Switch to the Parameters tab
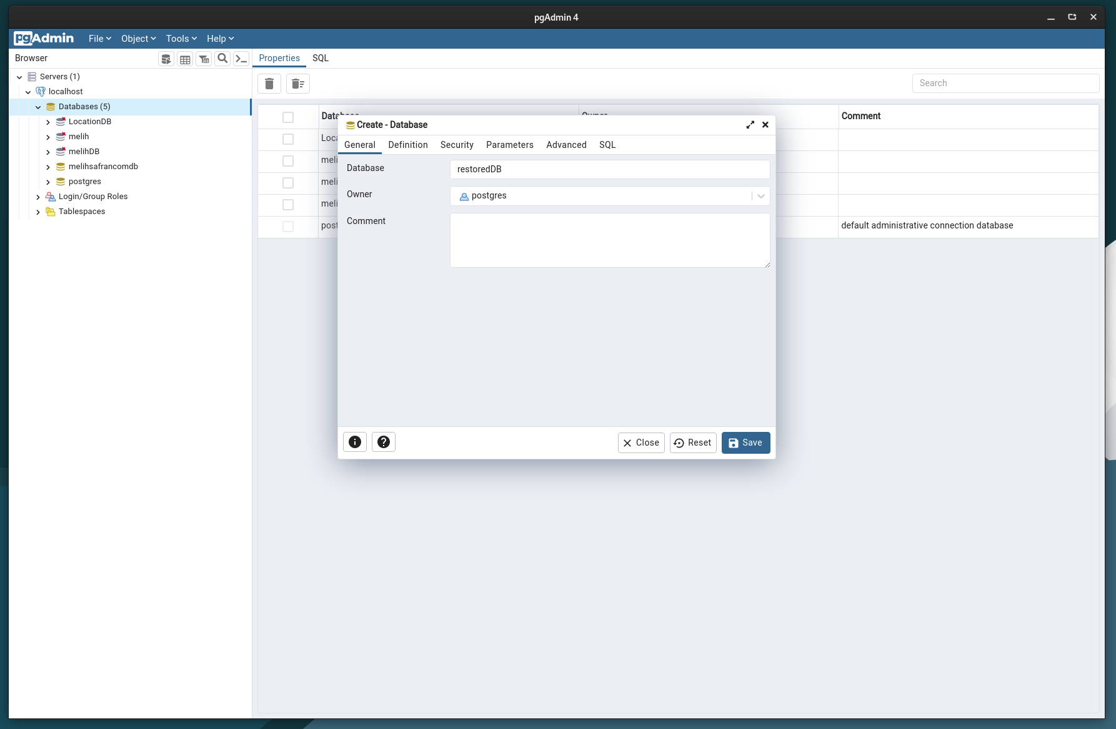 click(x=510, y=145)
